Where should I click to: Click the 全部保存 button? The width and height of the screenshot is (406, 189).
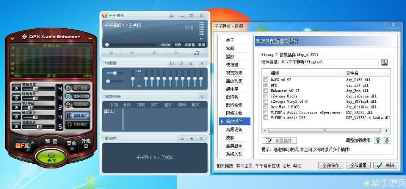tap(331, 165)
